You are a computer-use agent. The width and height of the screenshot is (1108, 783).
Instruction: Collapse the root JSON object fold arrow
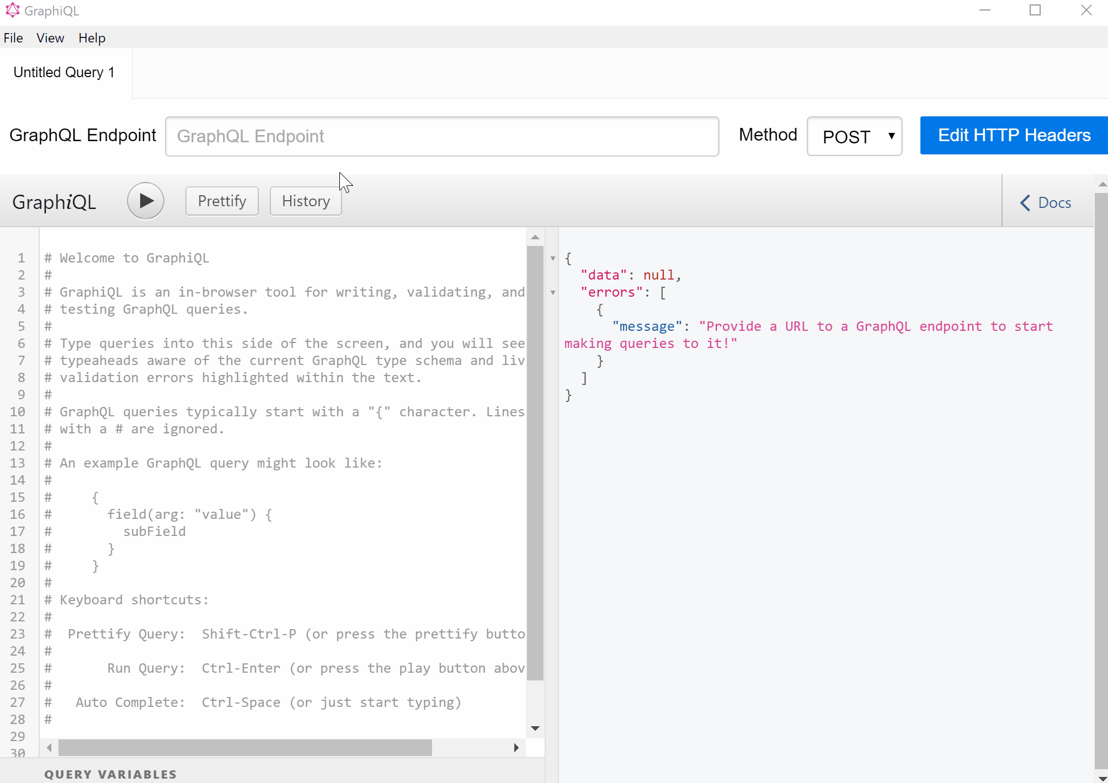553,258
